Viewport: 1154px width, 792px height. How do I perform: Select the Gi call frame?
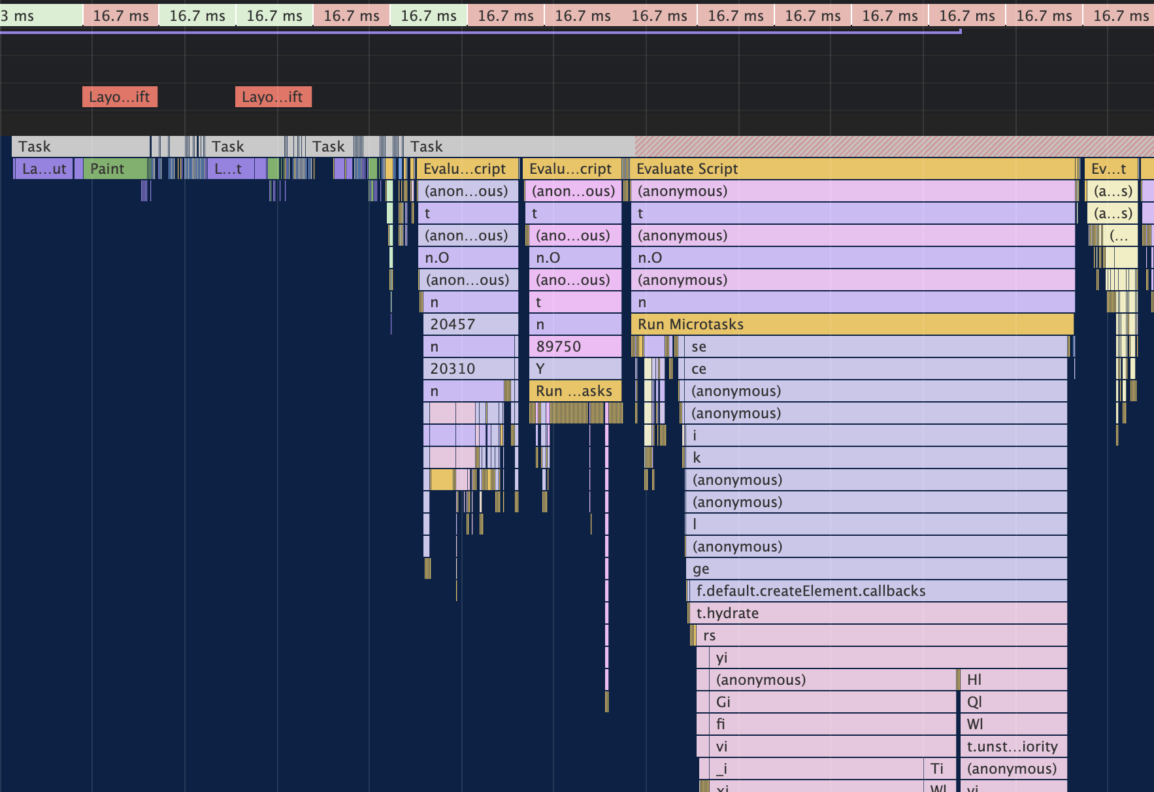coord(833,702)
